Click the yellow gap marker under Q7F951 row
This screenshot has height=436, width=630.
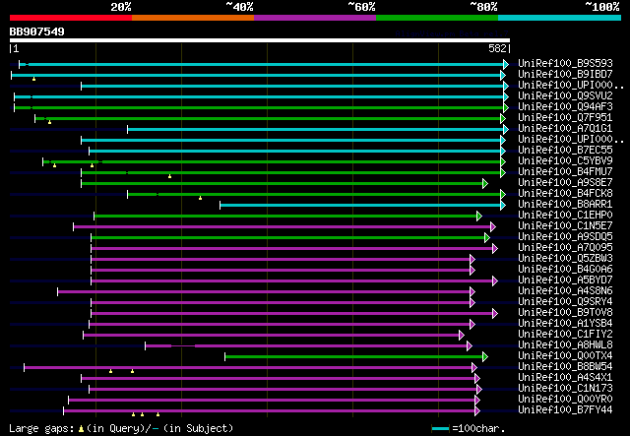[49, 122]
